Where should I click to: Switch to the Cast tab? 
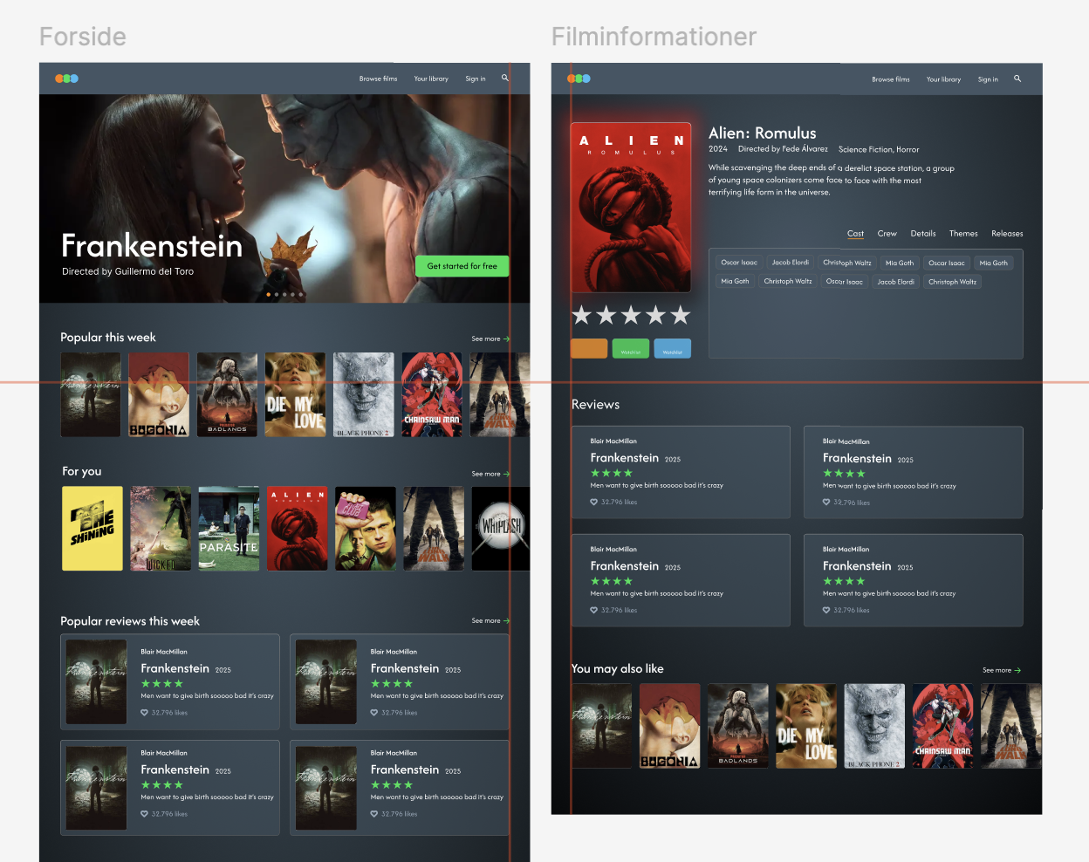tap(855, 234)
